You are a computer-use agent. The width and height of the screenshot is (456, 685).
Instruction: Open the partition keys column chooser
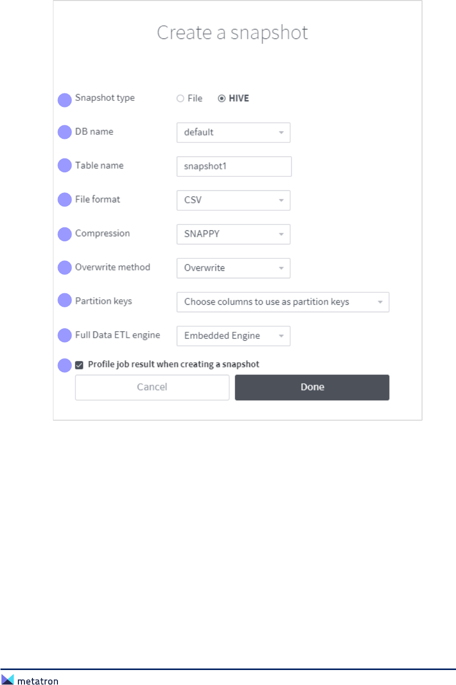(283, 302)
